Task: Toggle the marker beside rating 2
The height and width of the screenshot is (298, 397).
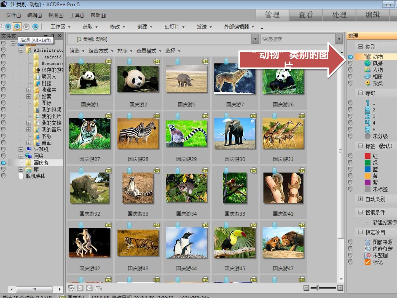Action: pos(350,110)
